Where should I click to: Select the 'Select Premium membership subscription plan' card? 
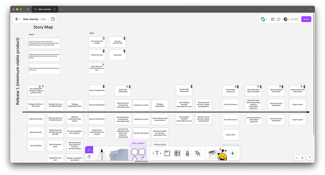[x=123, y=105]
